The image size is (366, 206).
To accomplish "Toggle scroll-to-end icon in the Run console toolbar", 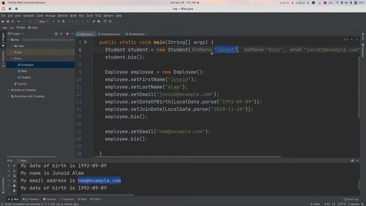I will tap(14, 181).
